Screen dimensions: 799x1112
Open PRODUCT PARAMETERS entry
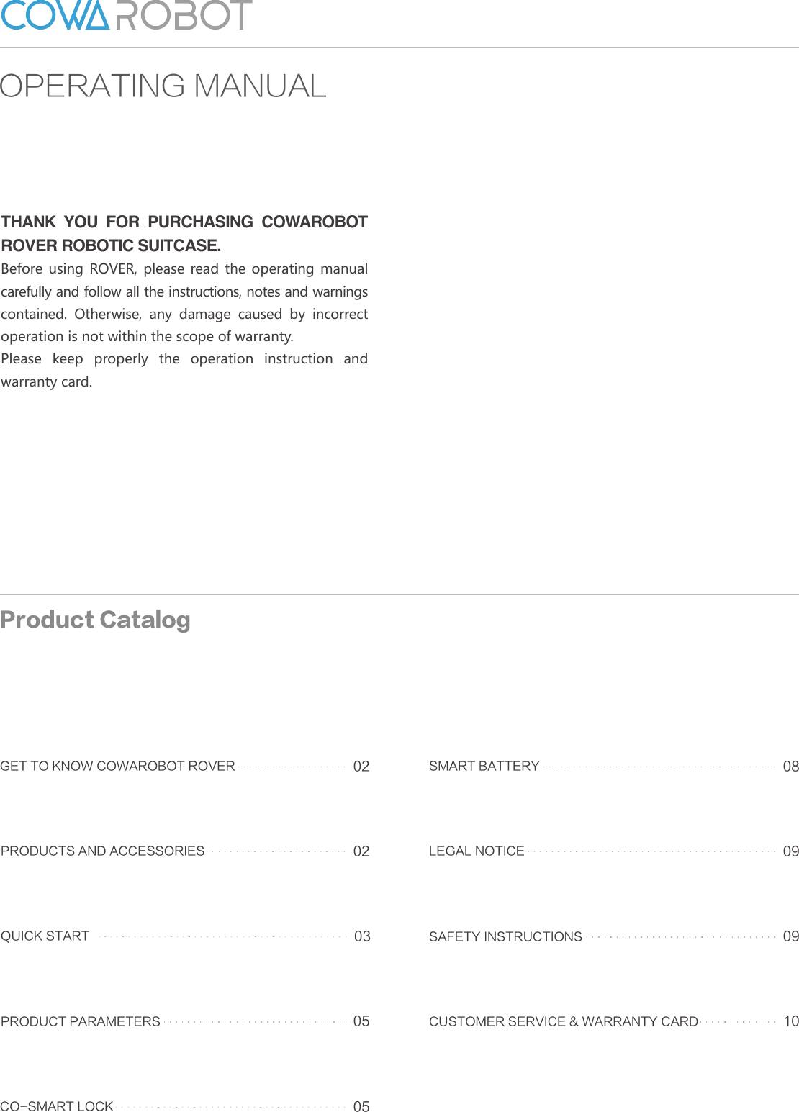coord(184,1021)
